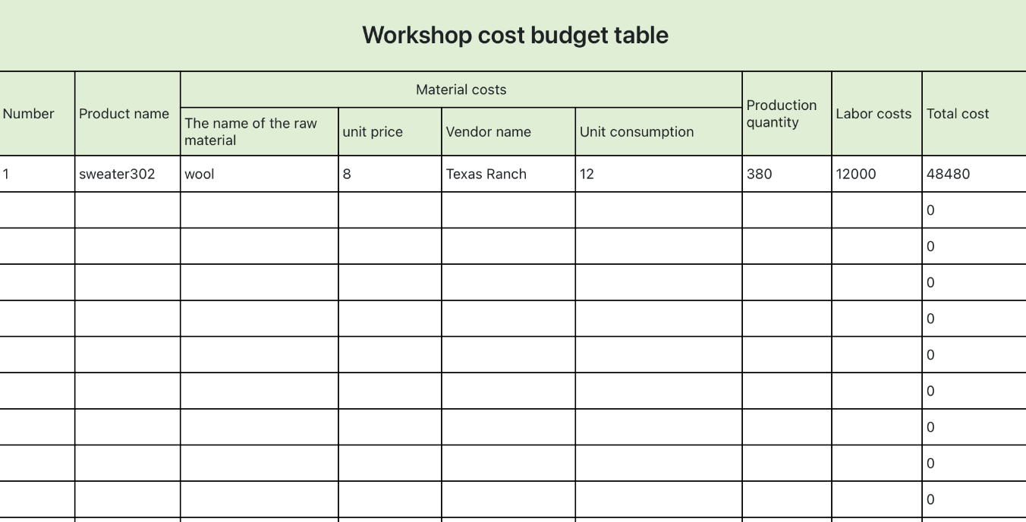Select the 'Material costs' merged header
Screen dimensions: 1026x522
(461, 90)
